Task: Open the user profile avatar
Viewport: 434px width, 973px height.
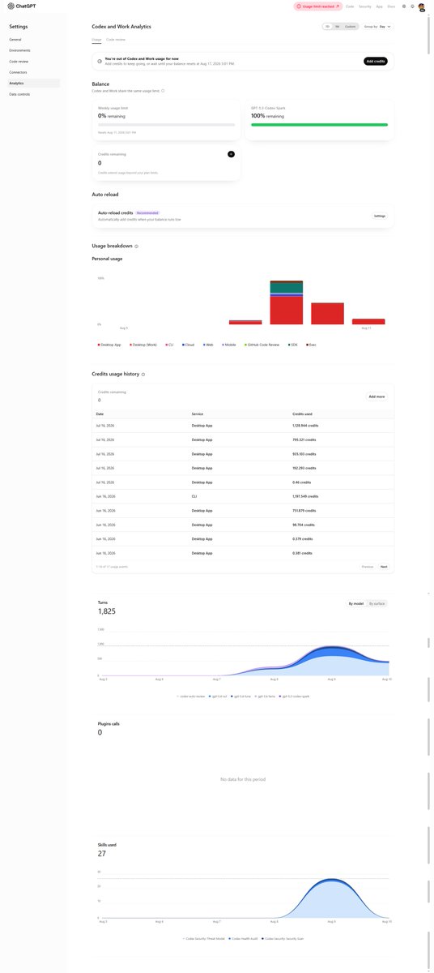Action: pyautogui.click(x=422, y=6)
